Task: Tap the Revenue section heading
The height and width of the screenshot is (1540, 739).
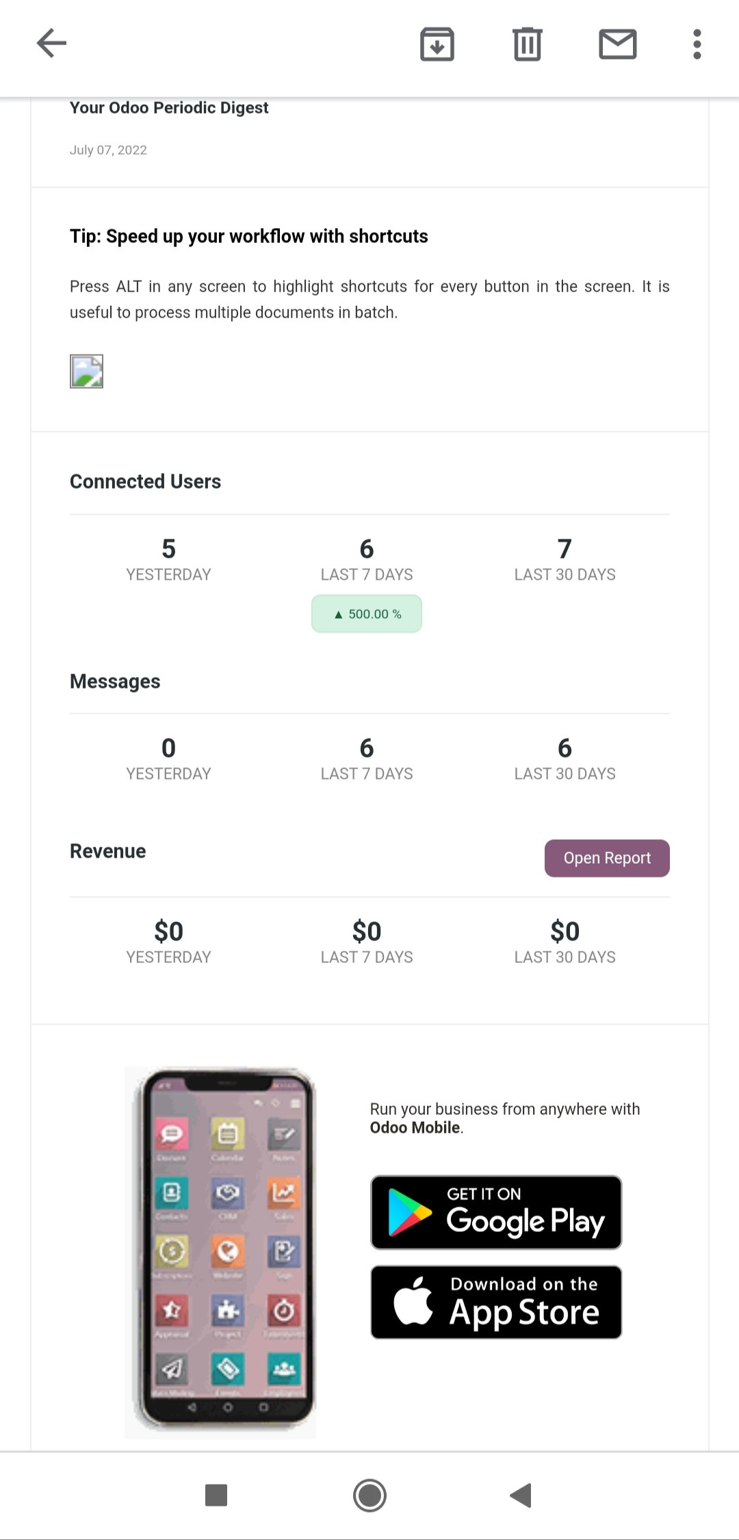Action: (x=107, y=851)
